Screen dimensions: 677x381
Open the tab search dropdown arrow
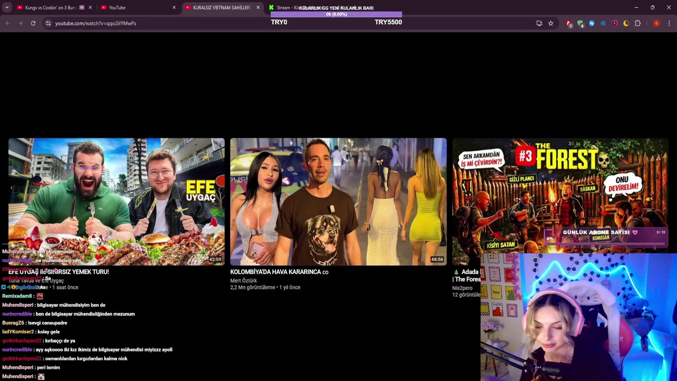(x=7, y=7)
